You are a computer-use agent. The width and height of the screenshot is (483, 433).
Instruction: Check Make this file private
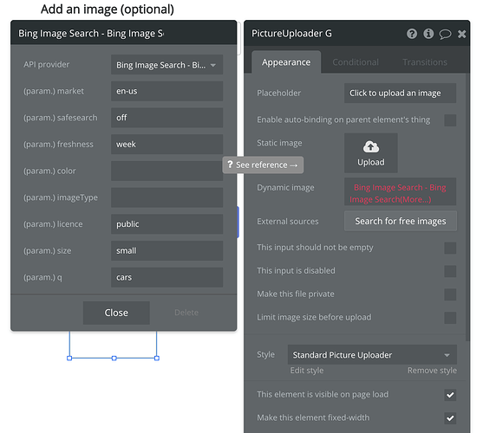click(450, 294)
